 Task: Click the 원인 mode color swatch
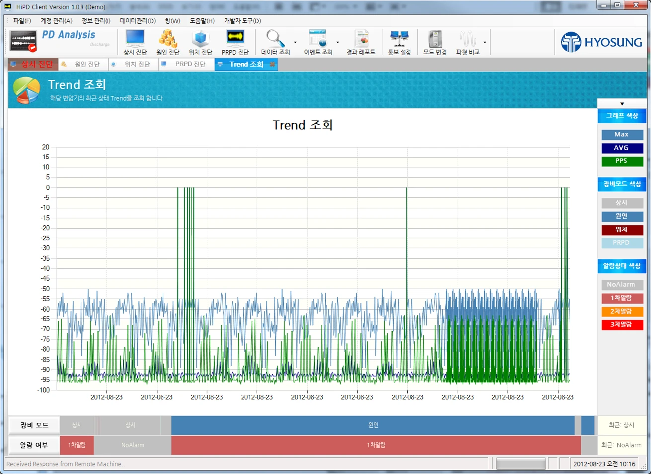622,216
